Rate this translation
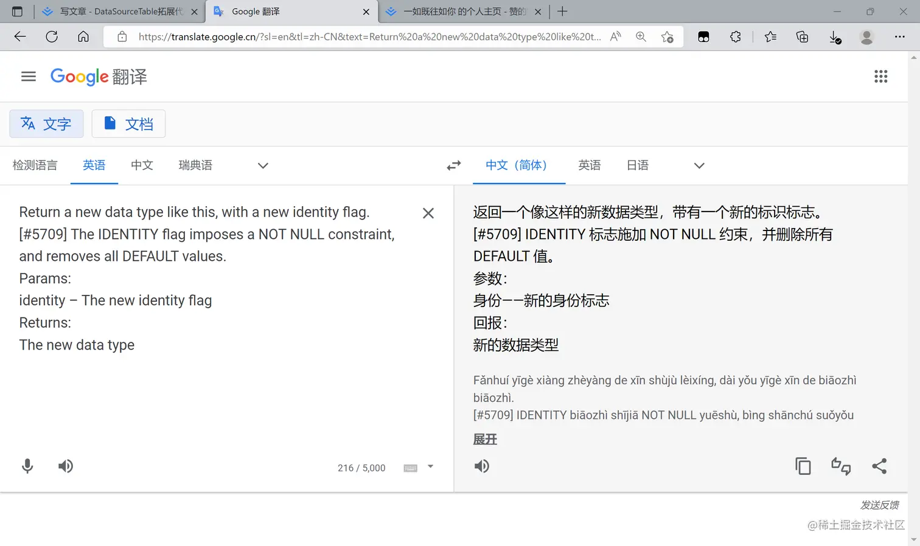The width and height of the screenshot is (920, 546). pos(841,466)
